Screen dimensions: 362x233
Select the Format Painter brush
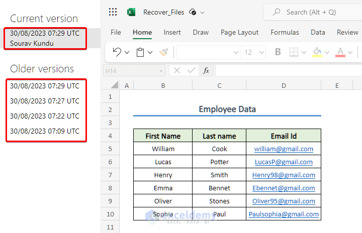pos(163,52)
